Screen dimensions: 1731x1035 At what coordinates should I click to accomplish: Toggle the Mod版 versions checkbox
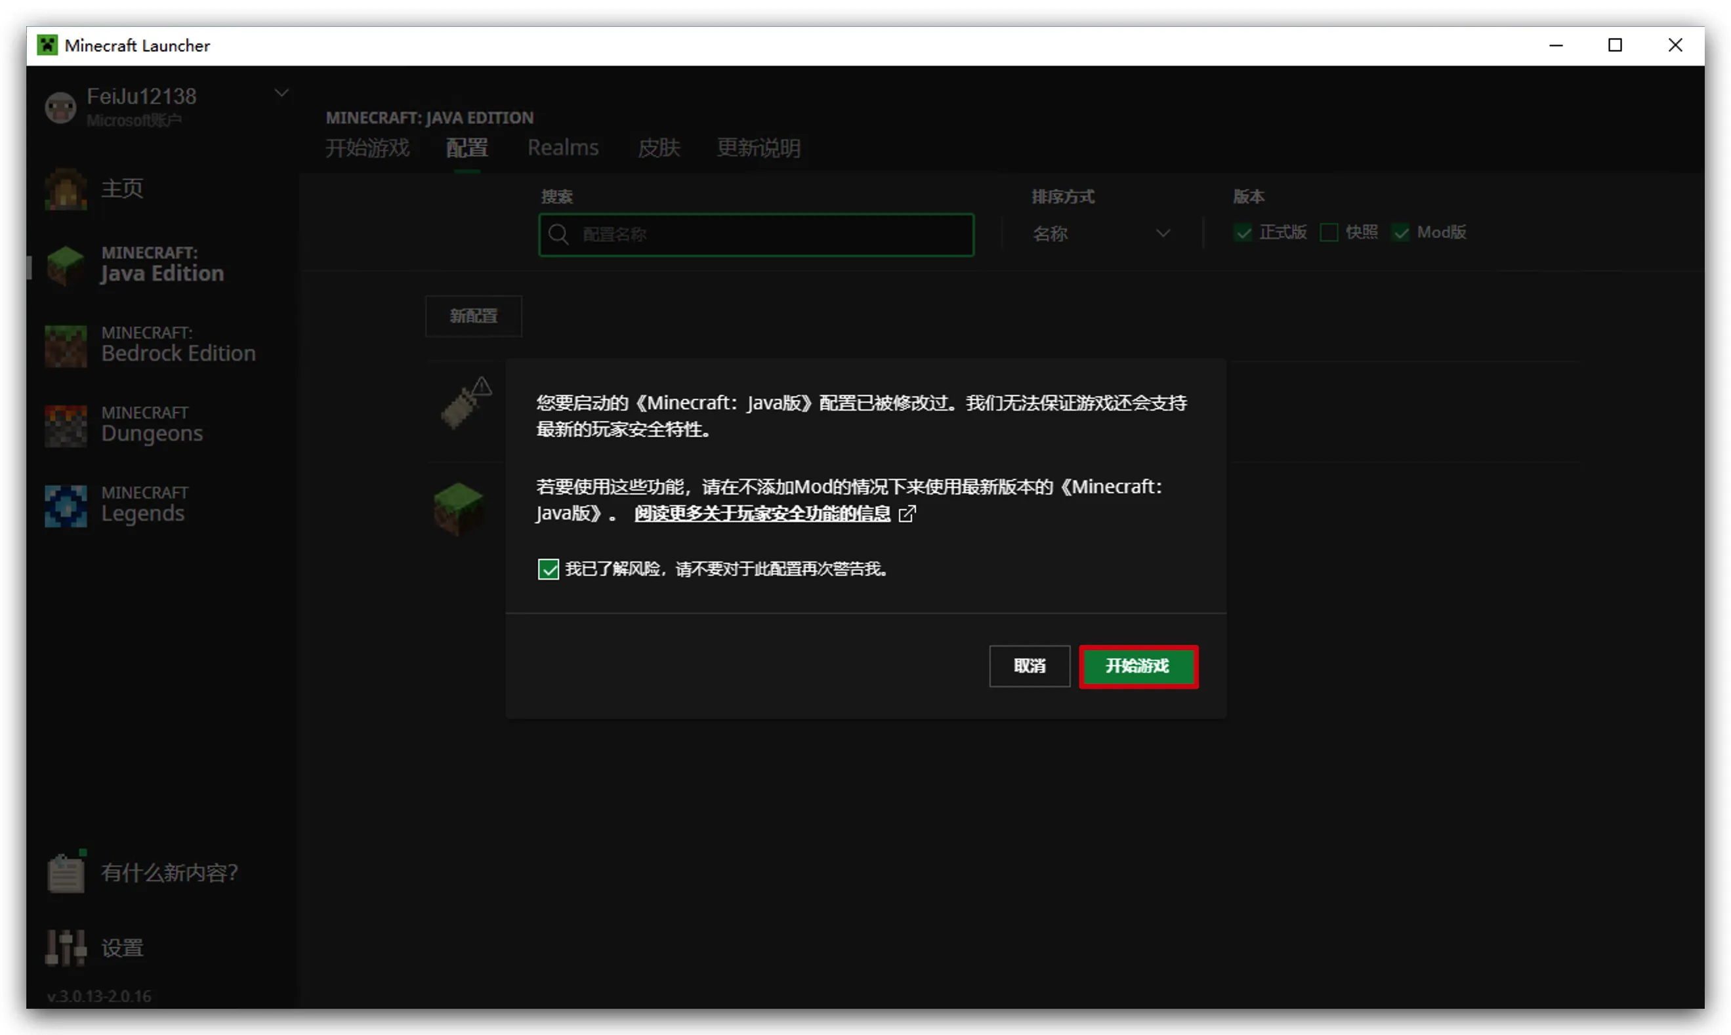[x=1400, y=232]
